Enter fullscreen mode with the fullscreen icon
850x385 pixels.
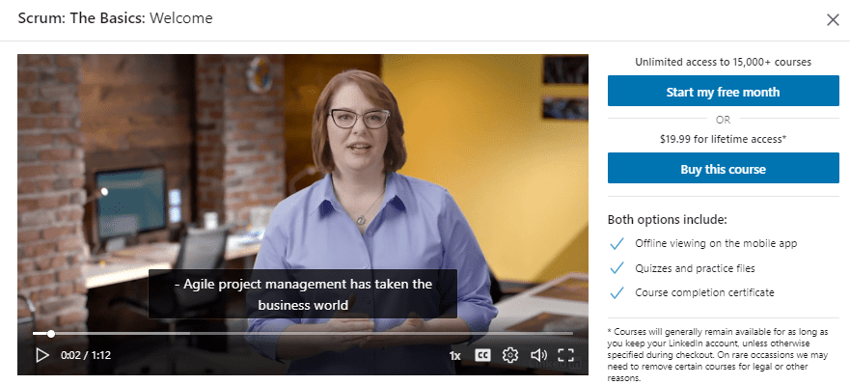coord(565,355)
